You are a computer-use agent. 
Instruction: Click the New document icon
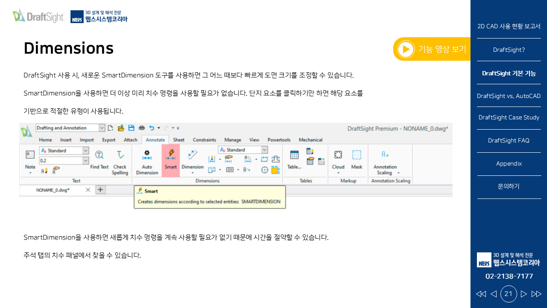pyautogui.click(x=111, y=128)
